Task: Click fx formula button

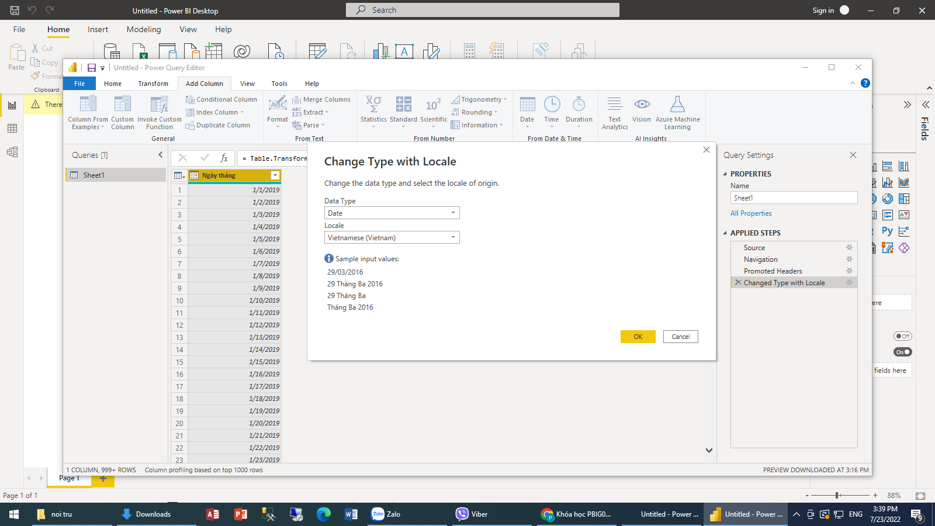Action: [x=224, y=158]
